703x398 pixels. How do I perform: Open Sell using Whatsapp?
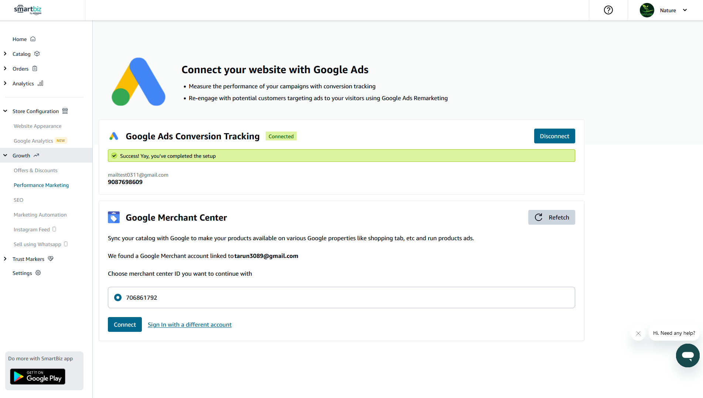(x=37, y=244)
